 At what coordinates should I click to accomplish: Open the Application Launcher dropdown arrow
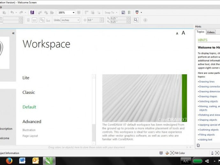(x=141, y=12)
